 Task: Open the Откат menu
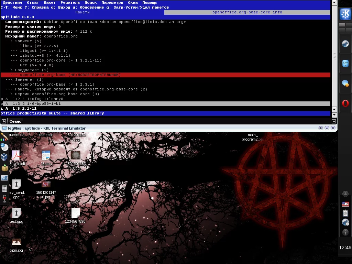point(33,2)
